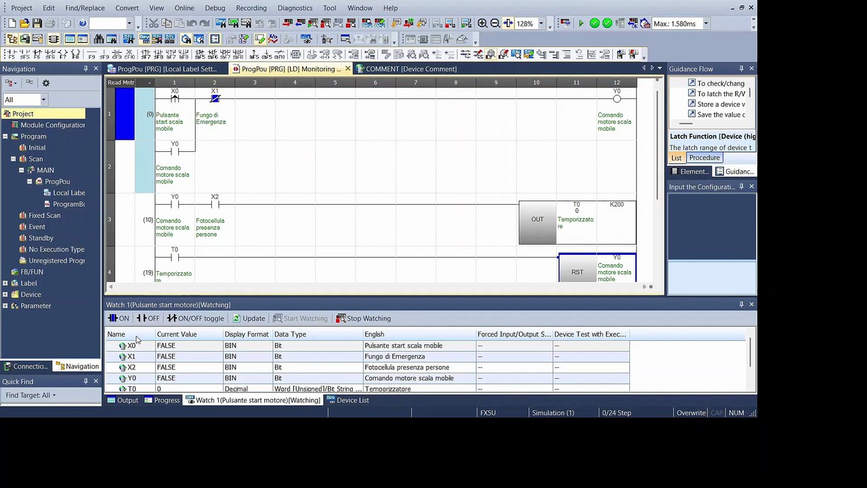867x488 pixels.
Task: Click the simulation clock icon
Action: coord(646,23)
